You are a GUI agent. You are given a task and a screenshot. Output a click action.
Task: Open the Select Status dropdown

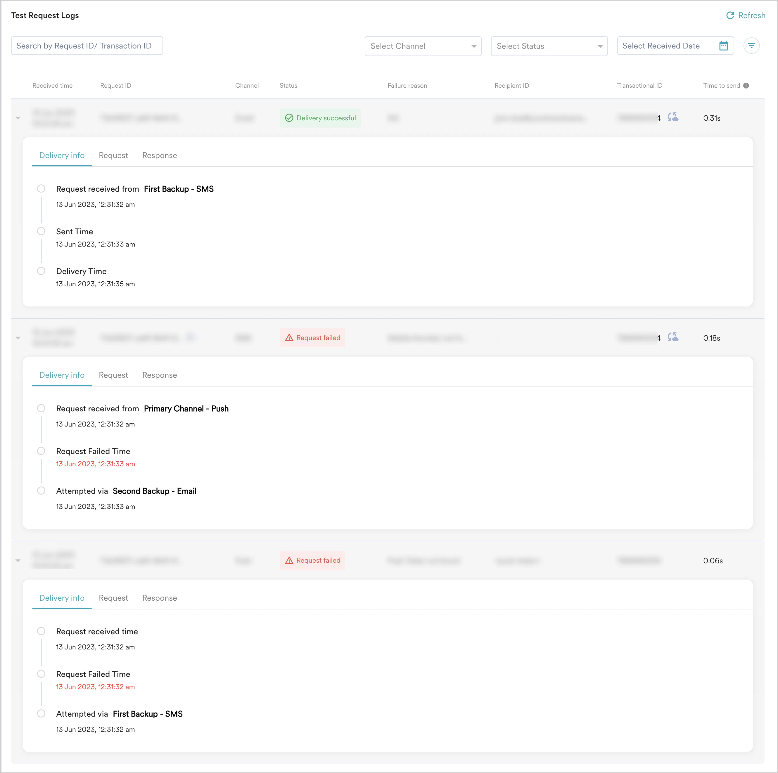549,46
